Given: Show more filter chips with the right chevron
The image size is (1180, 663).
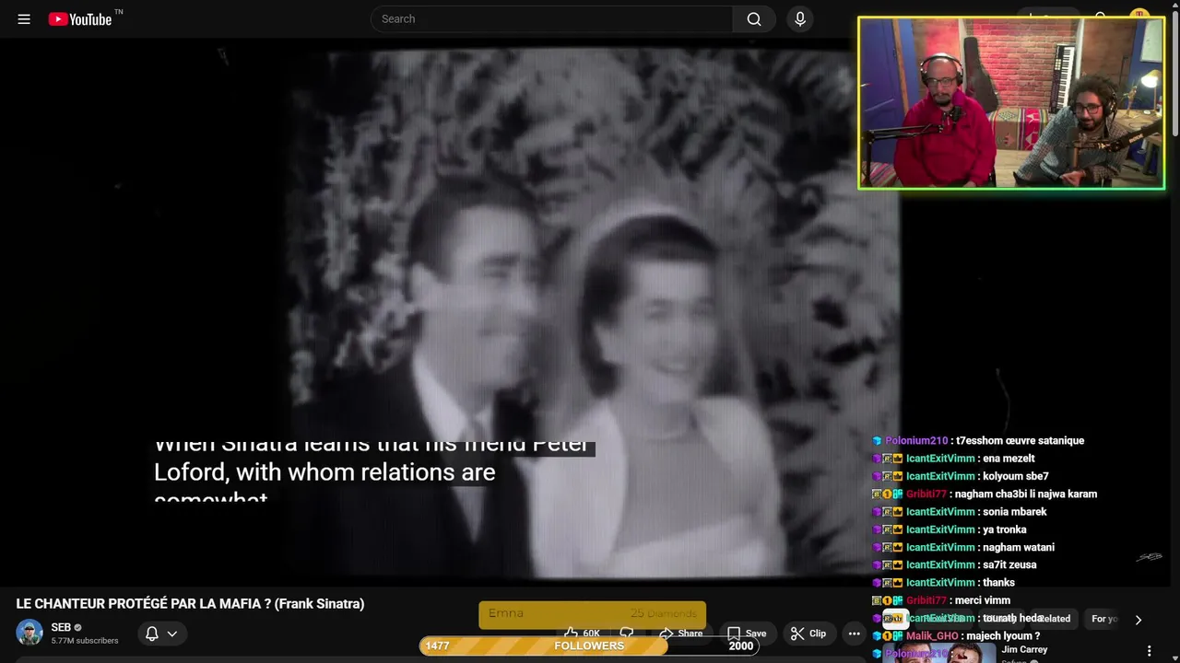Looking at the screenshot, I should [x=1139, y=620].
